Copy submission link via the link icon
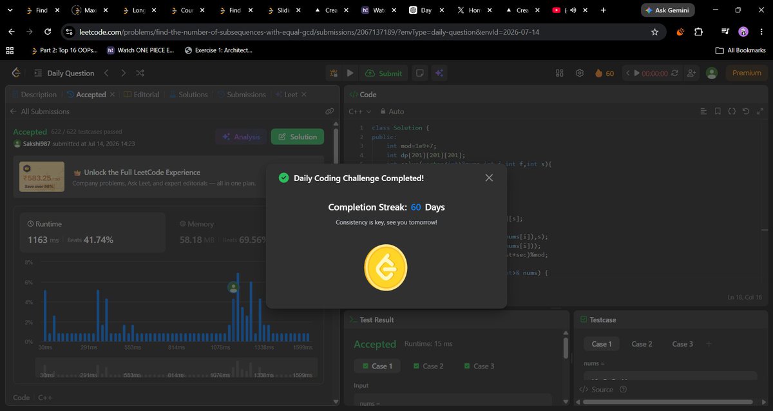 (329, 111)
